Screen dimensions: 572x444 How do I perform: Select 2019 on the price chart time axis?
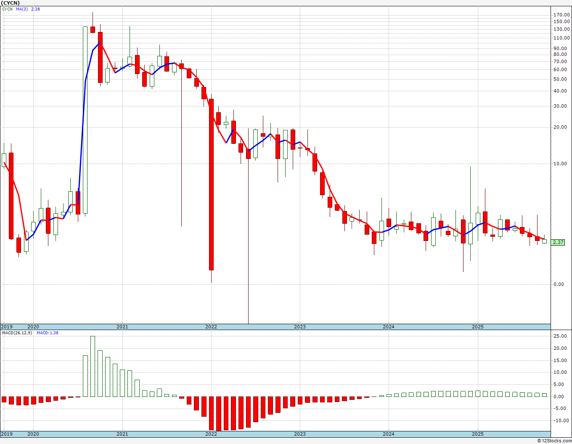tap(6, 327)
